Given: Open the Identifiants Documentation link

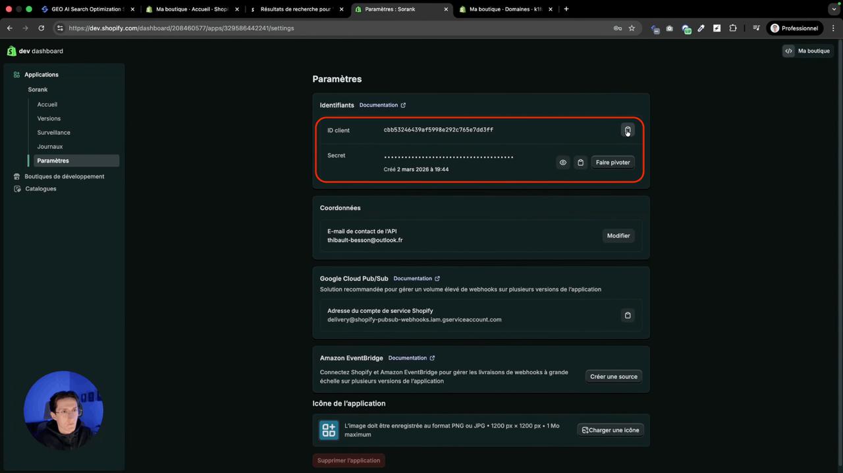Looking at the screenshot, I should [383, 105].
